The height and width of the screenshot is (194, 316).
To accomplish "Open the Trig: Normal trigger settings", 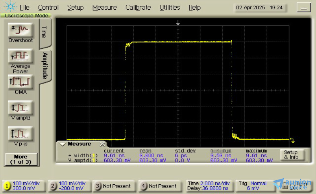I will point(253,186).
